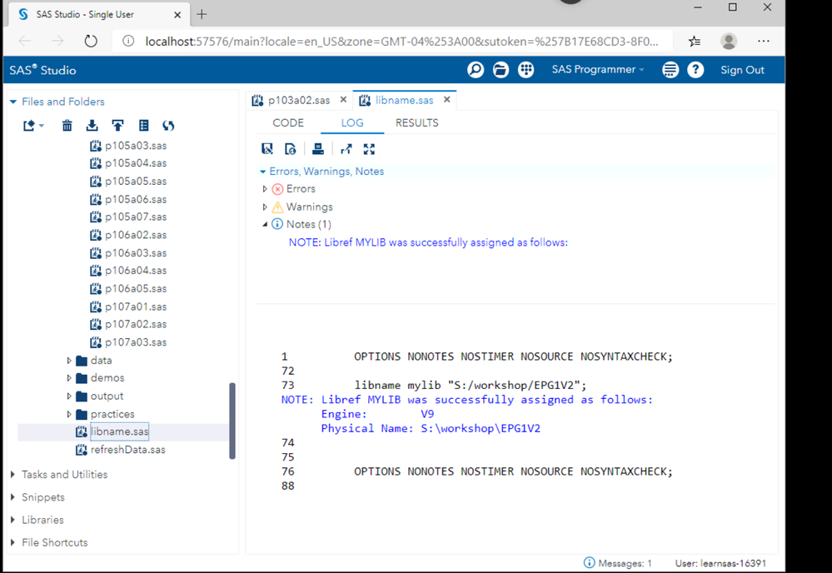Click the Properties icon in Files toolbar
This screenshot has height=573, width=832.
point(144,126)
